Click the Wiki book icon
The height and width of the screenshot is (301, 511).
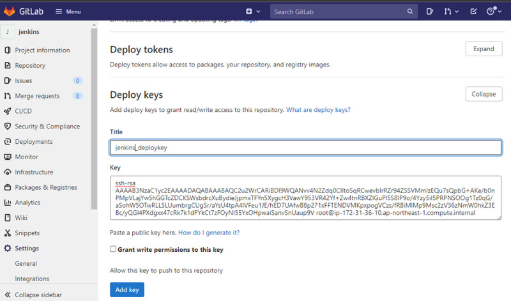(8, 217)
